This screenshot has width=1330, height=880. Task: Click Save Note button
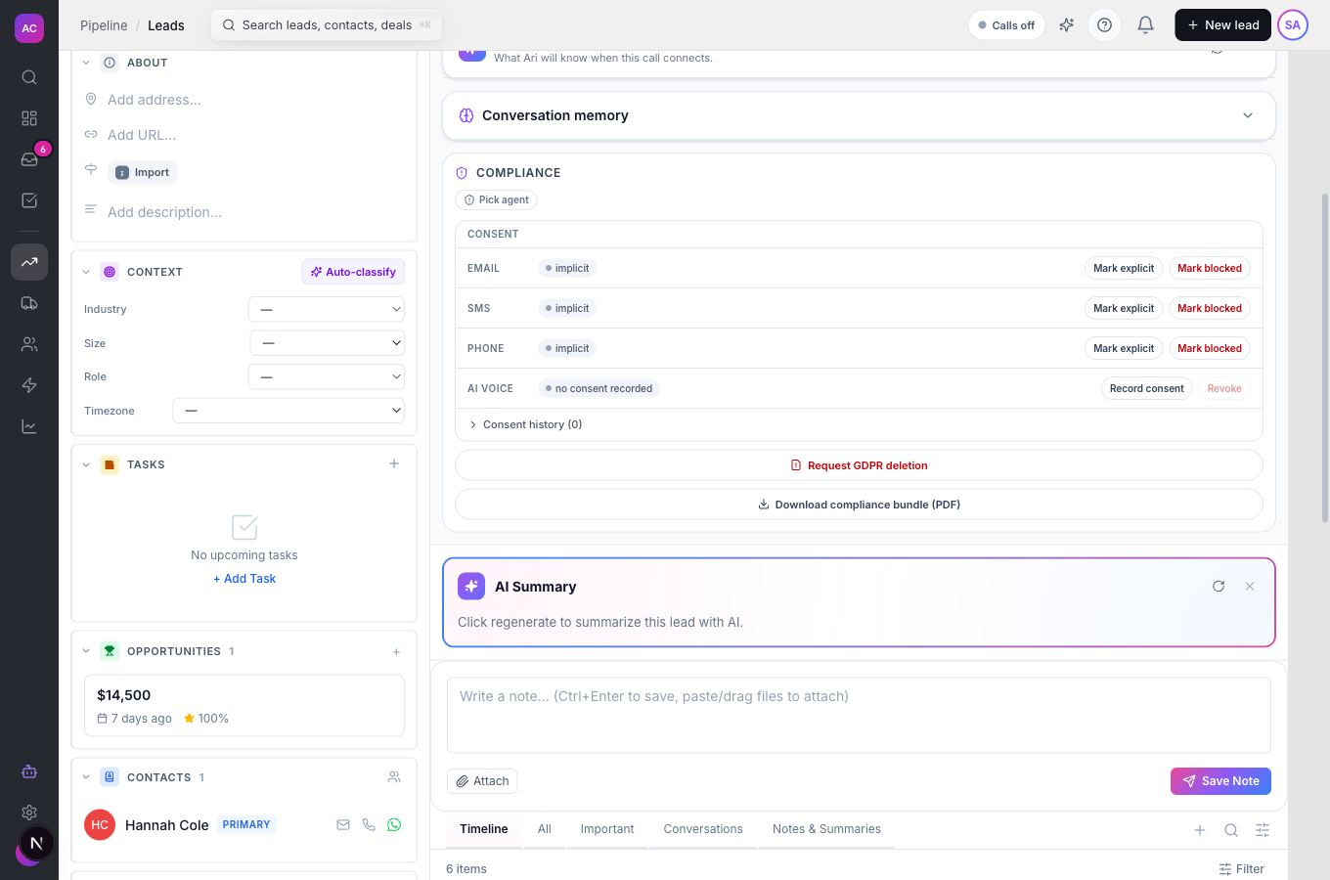point(1220,781)
